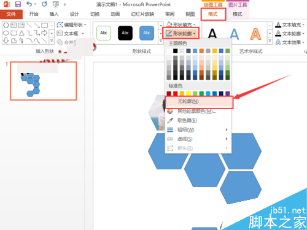This screenshot has height=230, width=307.
Task: Select the down block arrow shape
Action: 6,40
